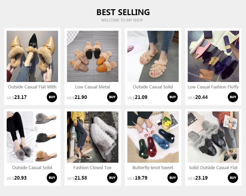Open the beige fluffy sandals product photo
This screenshot has width=246, height=196.
tap(153, 56)
